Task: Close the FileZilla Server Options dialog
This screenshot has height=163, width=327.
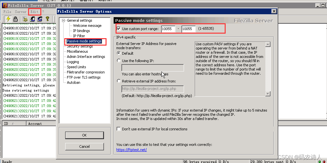Action: click(x=274, y=11)
